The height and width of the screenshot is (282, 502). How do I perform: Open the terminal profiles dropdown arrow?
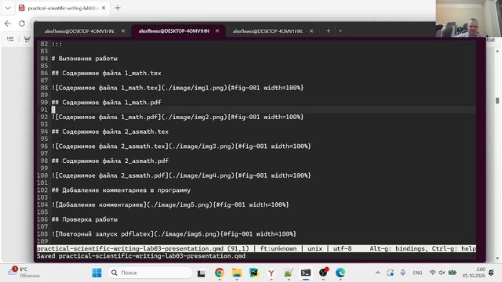(340, 31)
